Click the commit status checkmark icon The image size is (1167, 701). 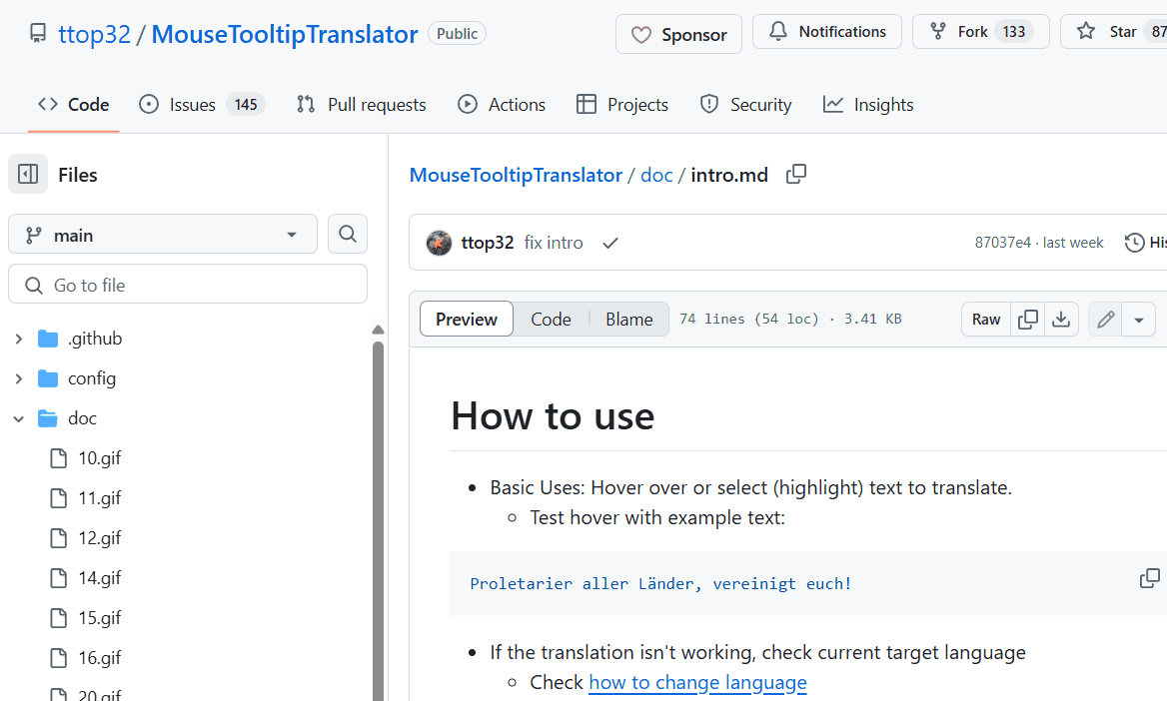point(610,243)
